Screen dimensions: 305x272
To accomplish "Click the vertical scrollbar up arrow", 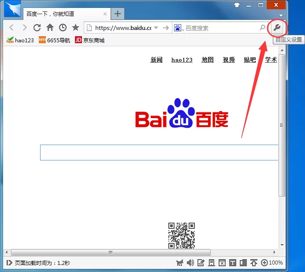I will click(282, 50).
